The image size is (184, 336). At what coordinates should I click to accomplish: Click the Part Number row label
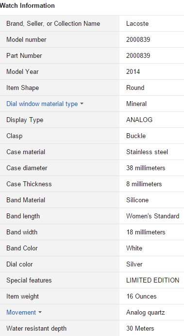coord(24,55)
